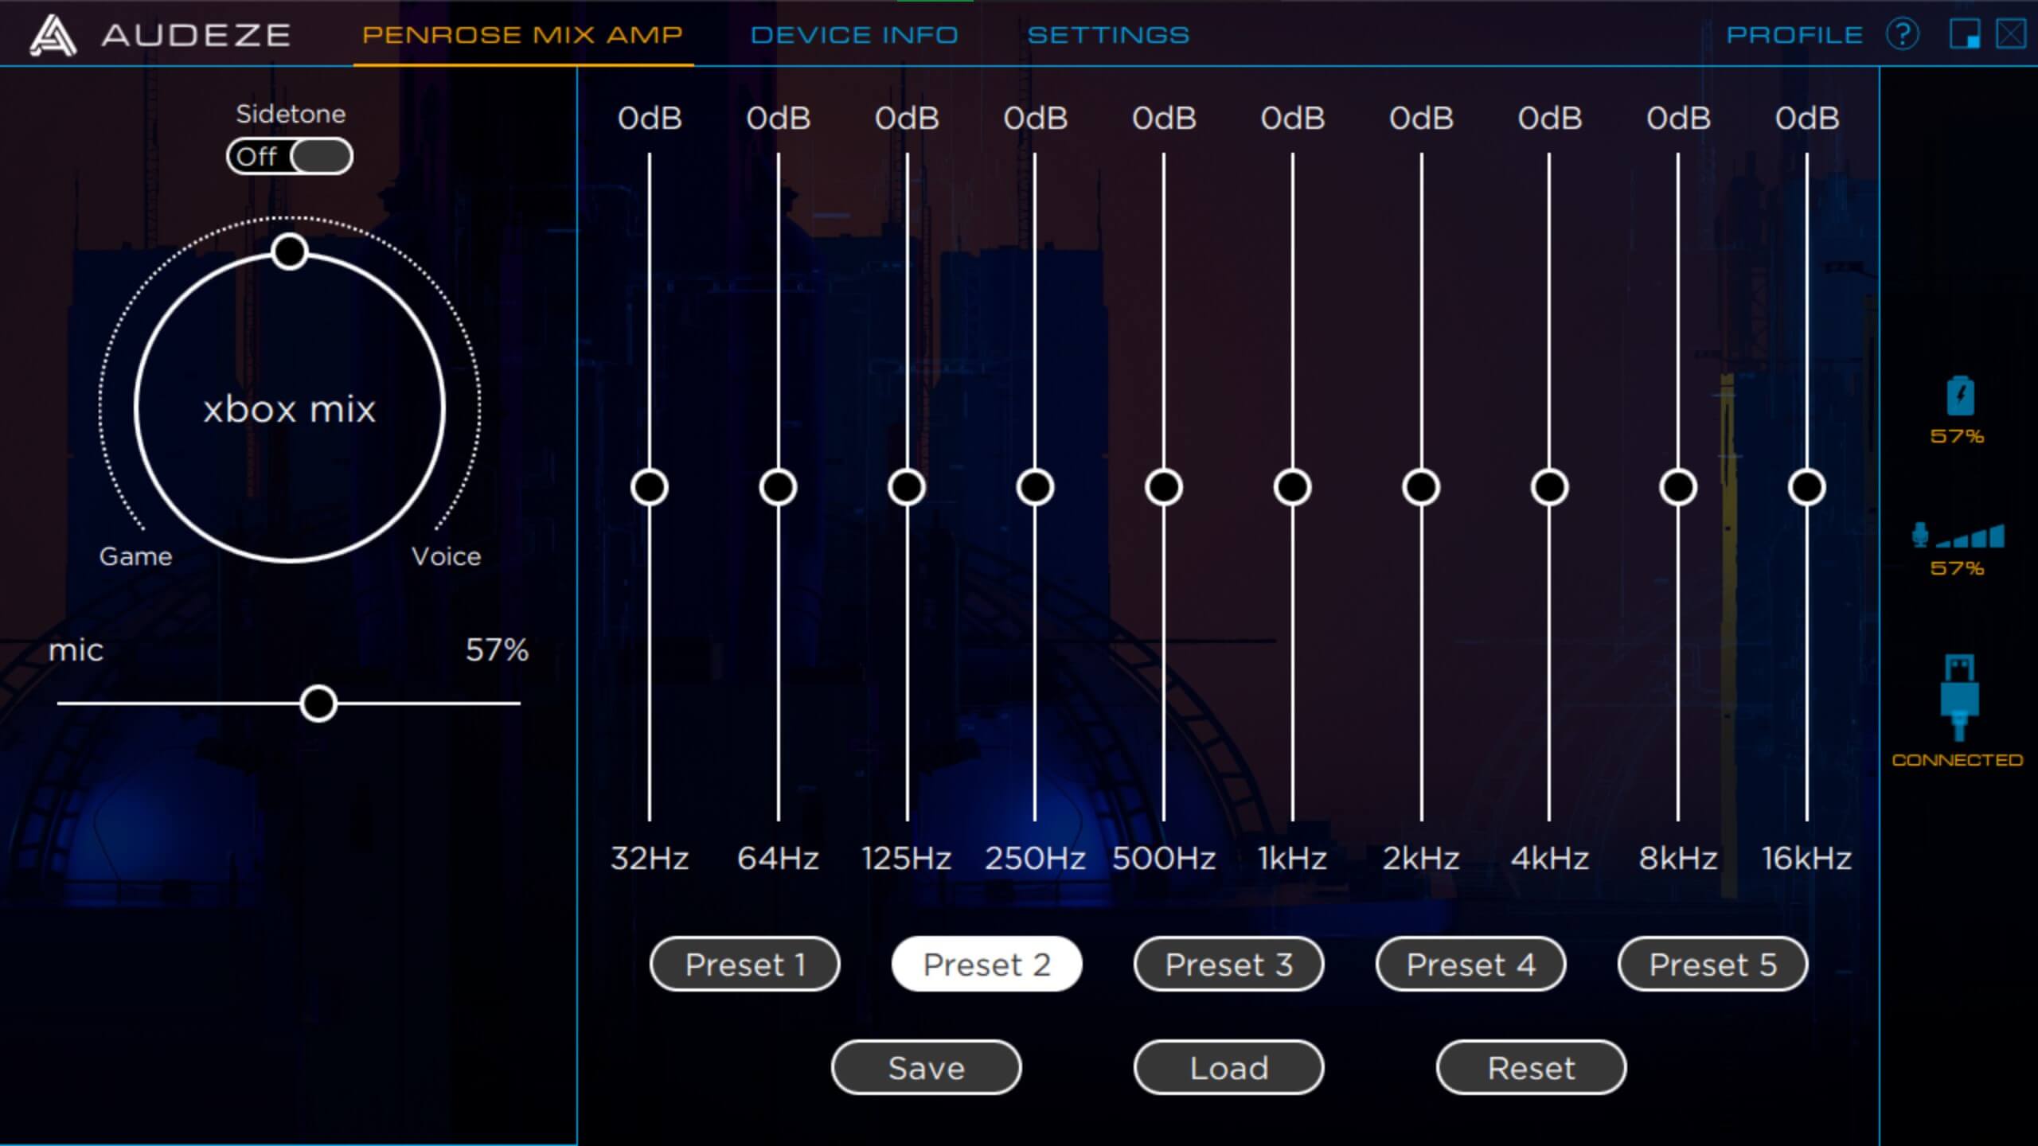
Task: Click the mic volume slider handle
Action: click(318, 704)
